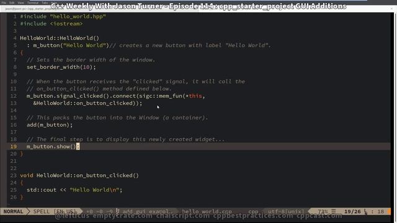
Task: Click line number 23 in the gutter
Action: point(14,175)
